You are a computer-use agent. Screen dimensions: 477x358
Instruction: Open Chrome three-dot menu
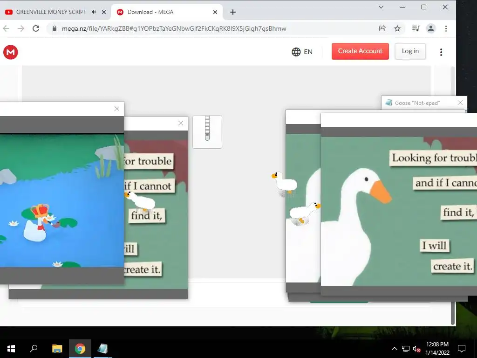click(x=446, y=28)
